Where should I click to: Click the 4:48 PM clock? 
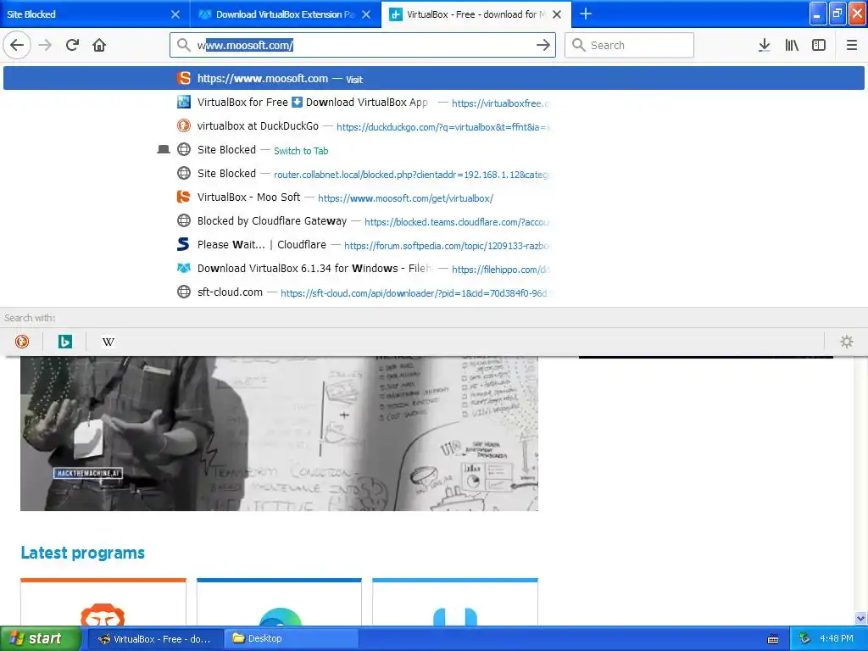[x=837, y=638]
